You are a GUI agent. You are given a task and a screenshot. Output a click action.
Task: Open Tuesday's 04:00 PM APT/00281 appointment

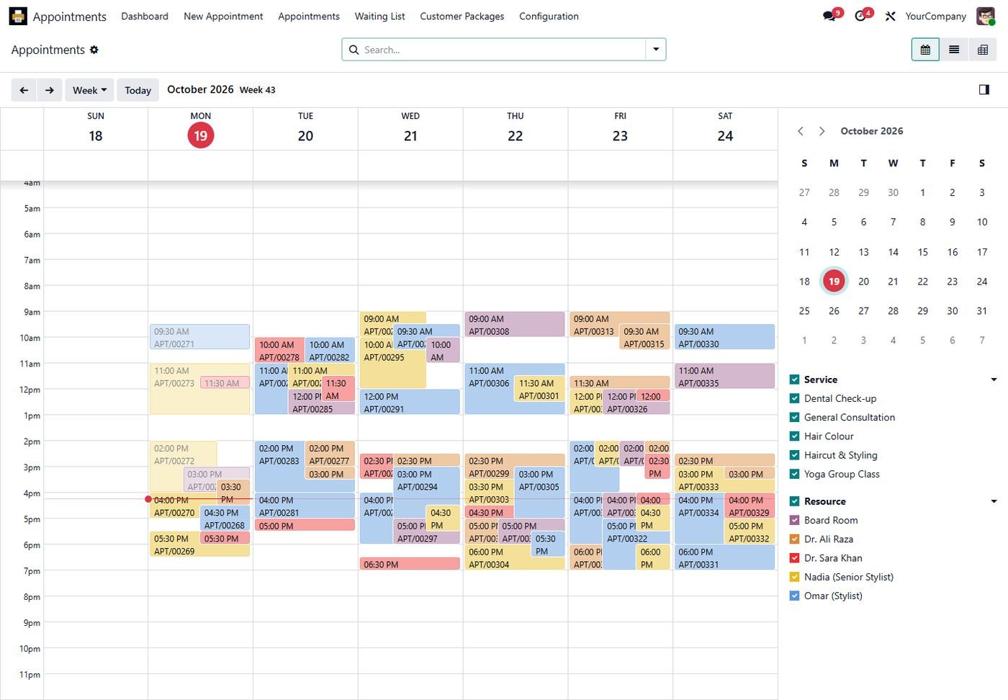[x=305, y=506]
